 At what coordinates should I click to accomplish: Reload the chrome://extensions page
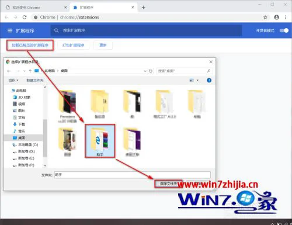(25, 17)
